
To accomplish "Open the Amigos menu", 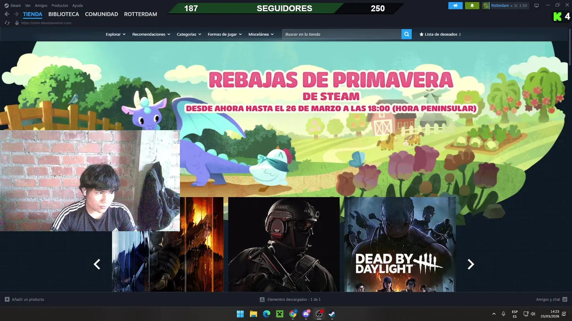I will (x=41, y=5).
